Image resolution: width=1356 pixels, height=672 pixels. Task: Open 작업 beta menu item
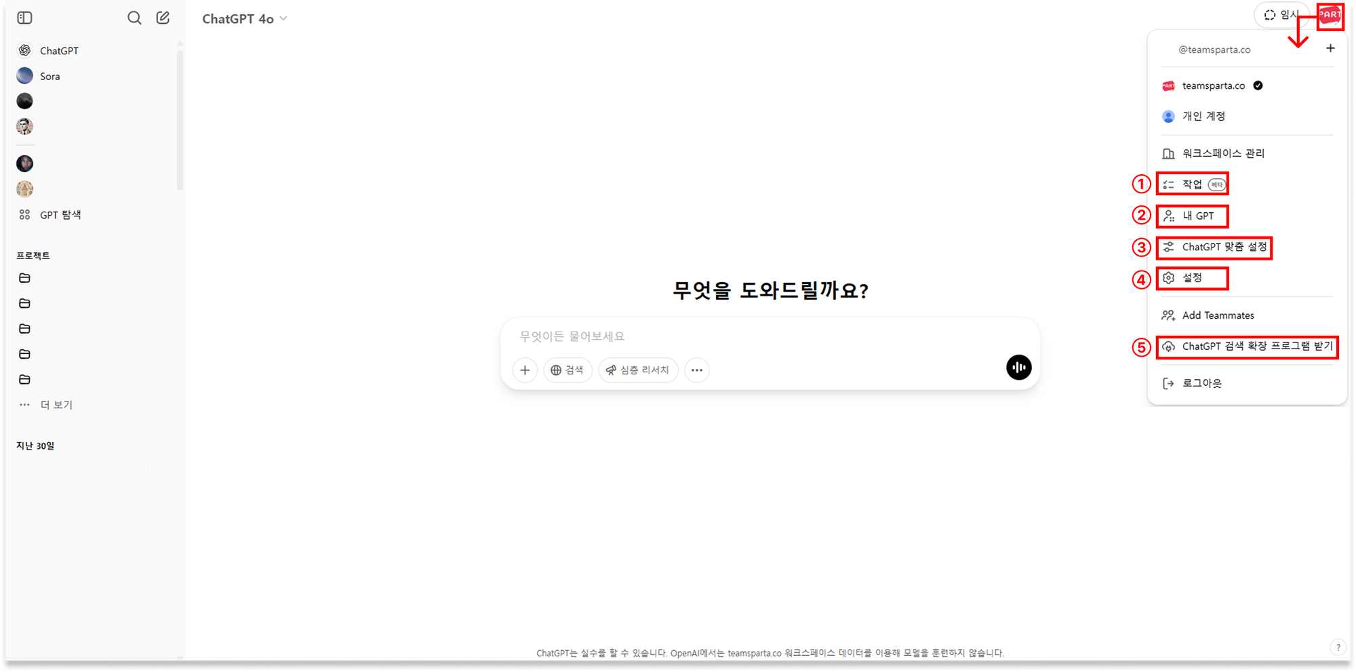pyautogui.click(x=1193, y=184)
